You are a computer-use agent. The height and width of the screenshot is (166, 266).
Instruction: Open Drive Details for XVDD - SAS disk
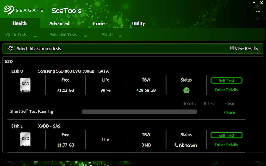(226, 145)
